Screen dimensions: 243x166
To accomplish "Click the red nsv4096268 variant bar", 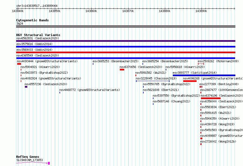I will 190,81.
